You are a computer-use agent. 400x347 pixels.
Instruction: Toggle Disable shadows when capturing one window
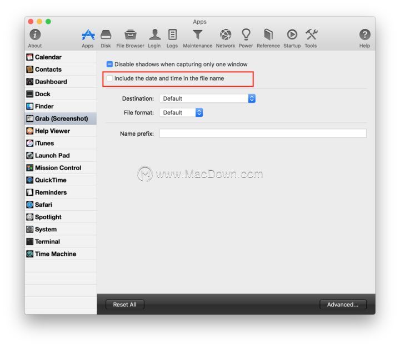[x=109, y=64]
